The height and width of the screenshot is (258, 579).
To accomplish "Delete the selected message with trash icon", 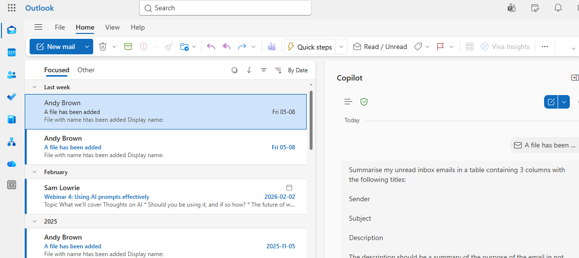I will click(x=103, y=47).
